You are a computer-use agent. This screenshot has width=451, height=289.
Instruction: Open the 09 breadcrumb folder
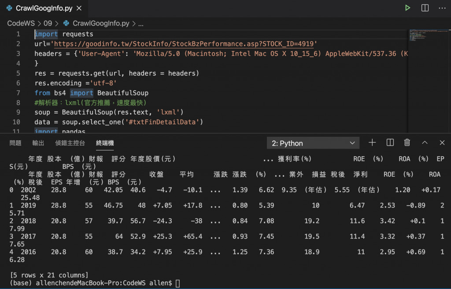(x=48, y=23)
